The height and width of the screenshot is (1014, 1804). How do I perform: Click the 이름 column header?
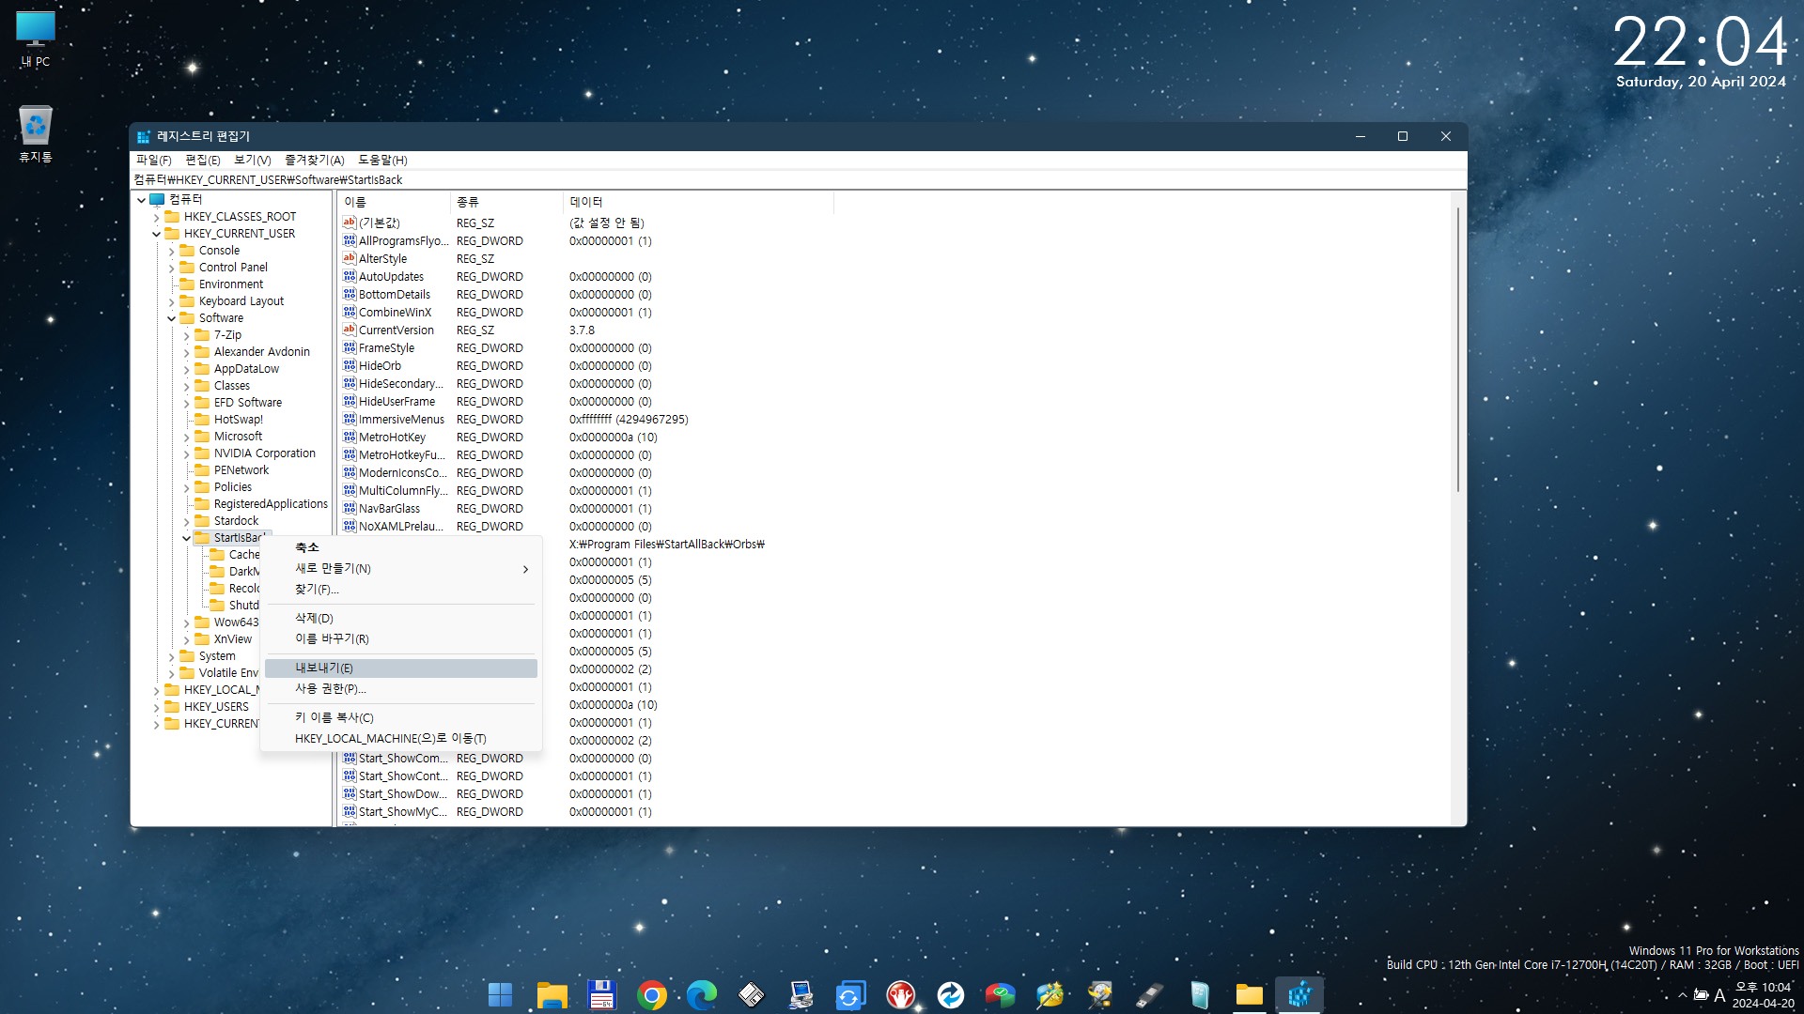click(x=395, y=202)
